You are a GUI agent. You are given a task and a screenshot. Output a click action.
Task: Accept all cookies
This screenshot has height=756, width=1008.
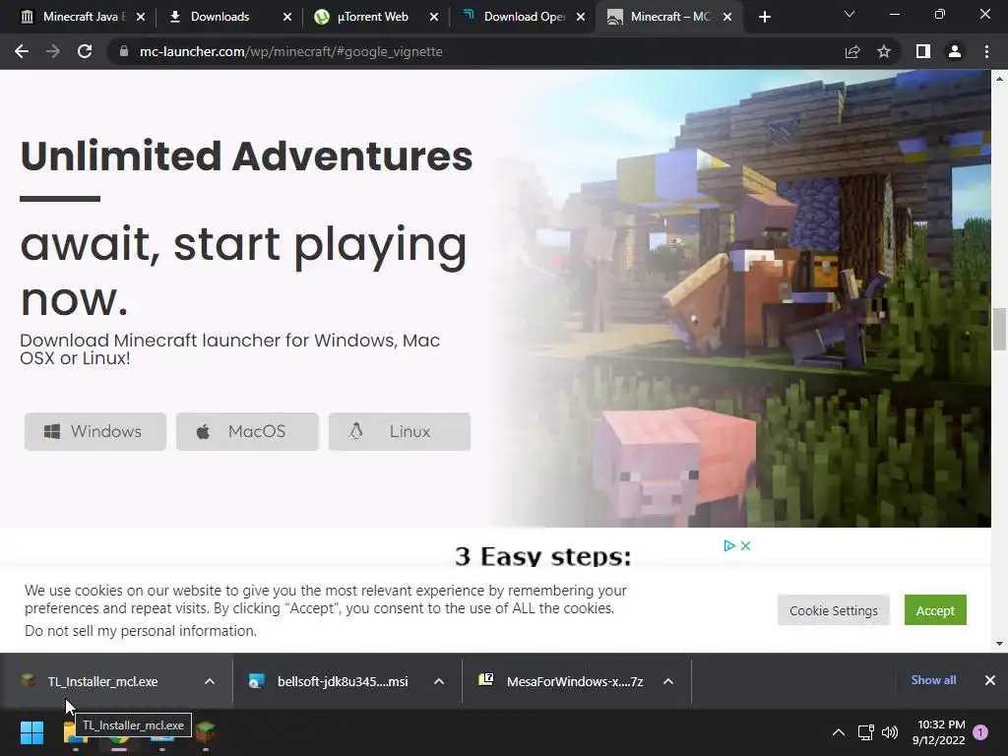[x=935, y=610]
